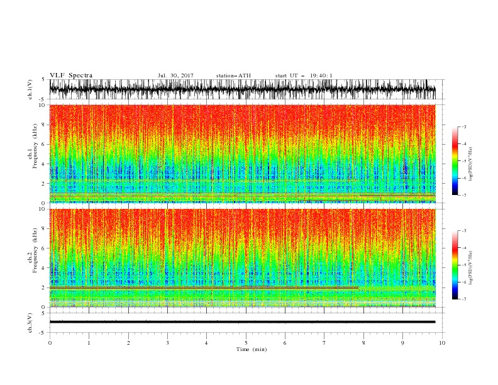498x385 pixels.
Task: Click the time axis tick label "5"
Action: (x=246, y=343)
